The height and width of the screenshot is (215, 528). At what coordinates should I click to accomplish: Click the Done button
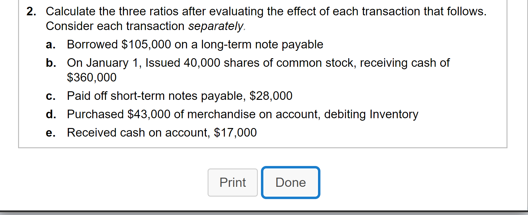290,182
